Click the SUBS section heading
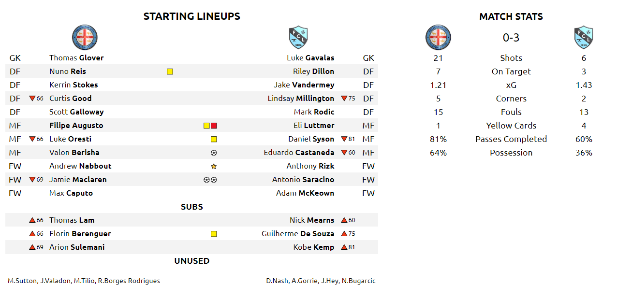This screenshot has width=617, height=299. (x=192, y=207)
